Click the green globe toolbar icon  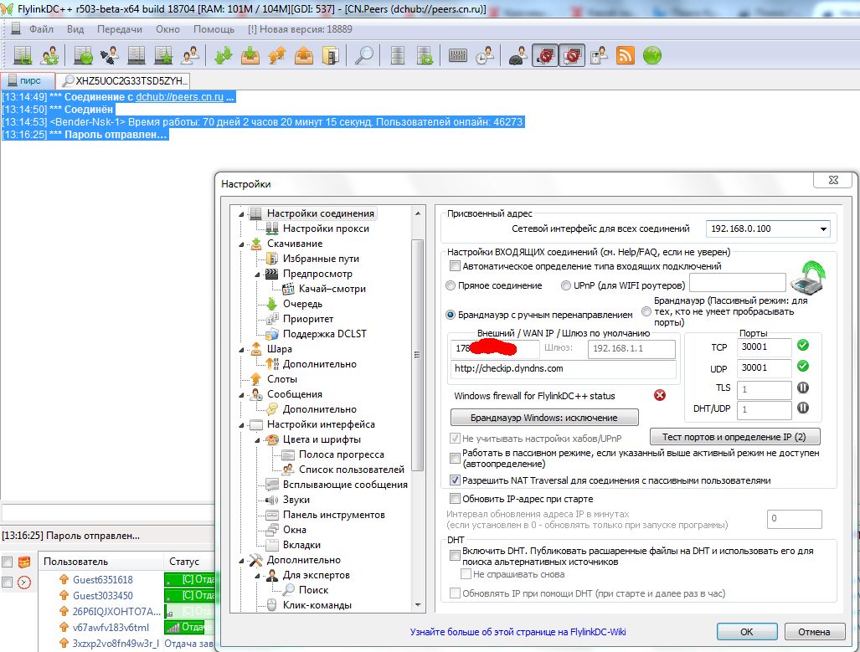(x=652, y=55)
